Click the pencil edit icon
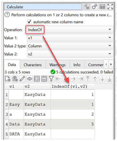Screen dimensions: 117x141 click(x=22, y=79)
